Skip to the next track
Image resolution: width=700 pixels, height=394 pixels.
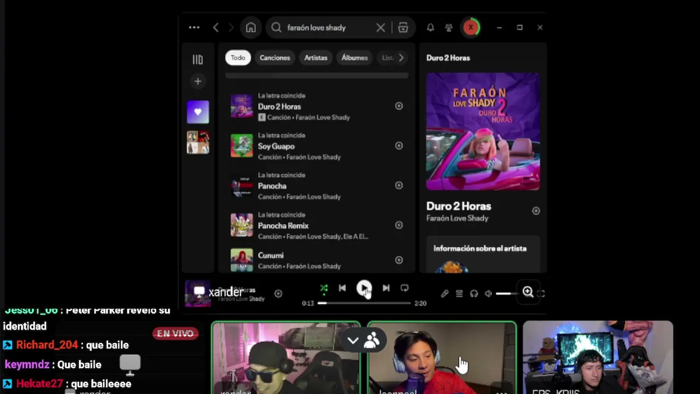point(386,288)
